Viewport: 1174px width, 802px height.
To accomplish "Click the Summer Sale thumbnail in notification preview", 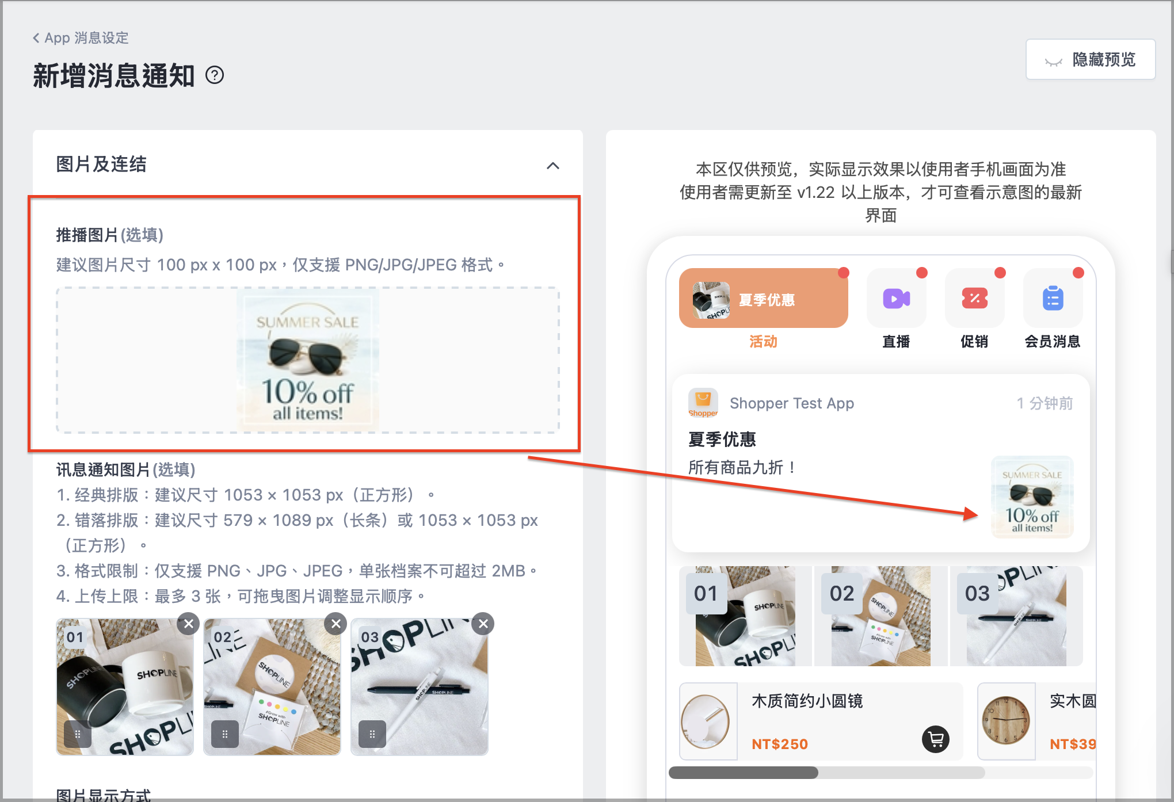I will tap(1032, 497).
